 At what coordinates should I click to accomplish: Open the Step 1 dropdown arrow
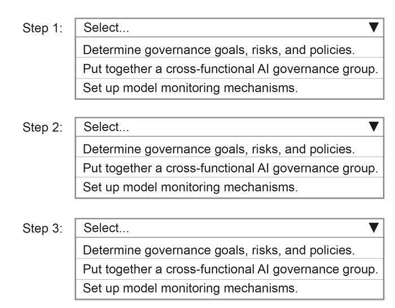(374, 28)
